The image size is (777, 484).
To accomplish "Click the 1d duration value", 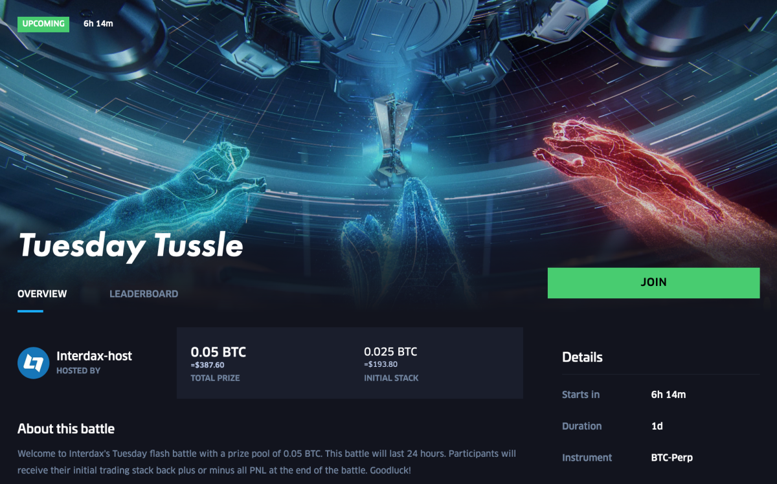I will click(657, 426).
